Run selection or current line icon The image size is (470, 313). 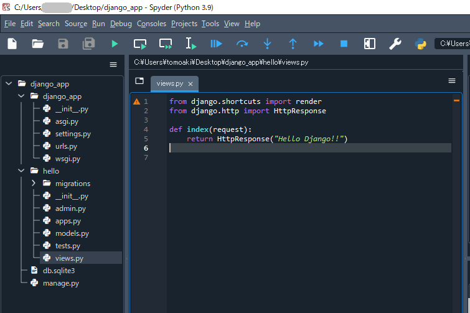[x=190, y=44]
